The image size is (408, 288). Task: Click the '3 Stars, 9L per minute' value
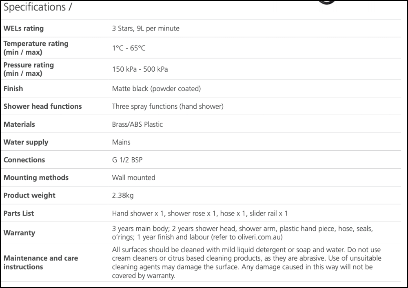pyautogui.click(x=146, y=29)
